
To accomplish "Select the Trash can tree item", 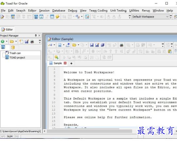I will (x=15, y=53).
